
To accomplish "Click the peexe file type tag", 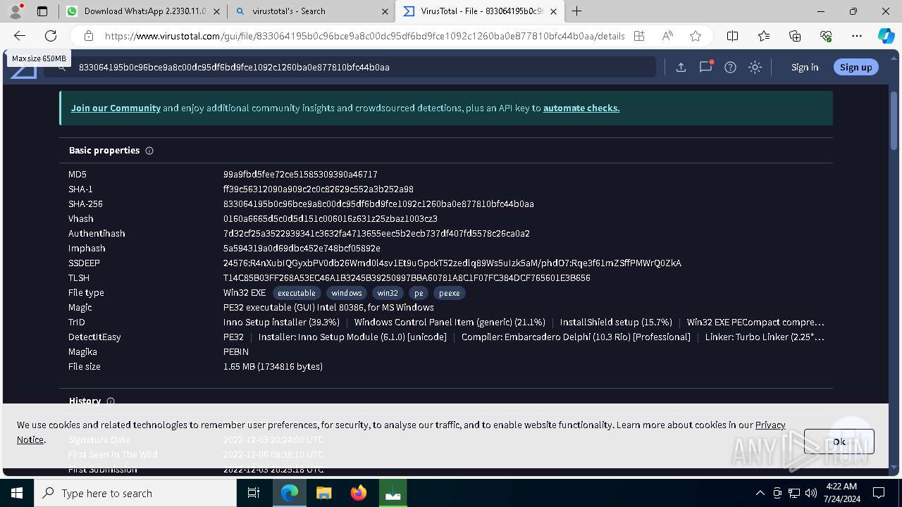I will coord(450,293).
